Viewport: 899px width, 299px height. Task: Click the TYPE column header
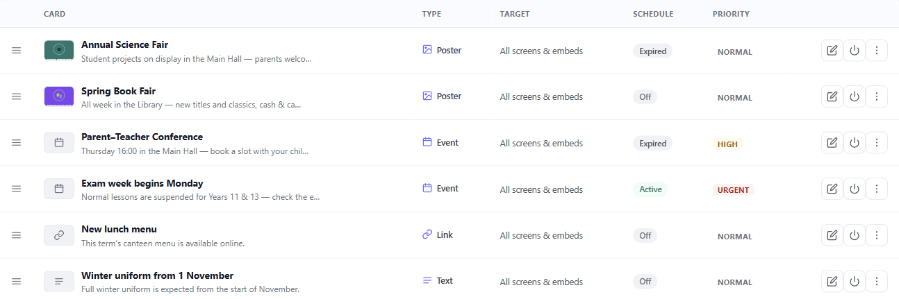tap(431, 14)
